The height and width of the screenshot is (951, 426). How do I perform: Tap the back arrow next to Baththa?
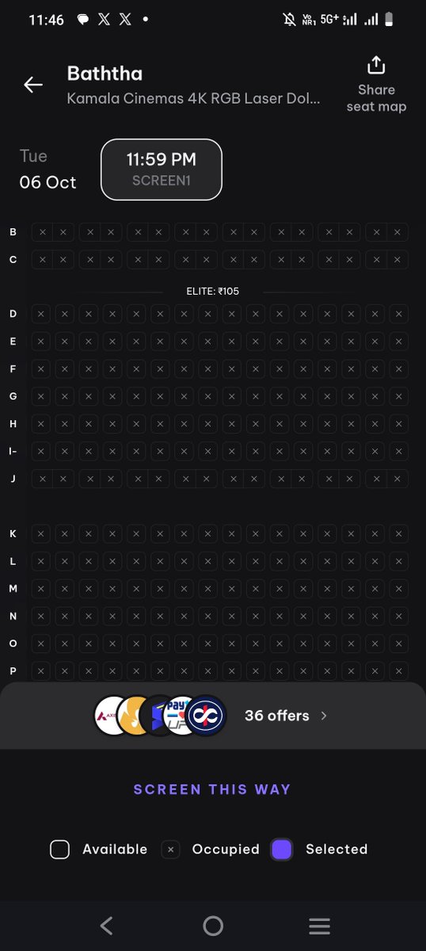click(x=33, y=85)
